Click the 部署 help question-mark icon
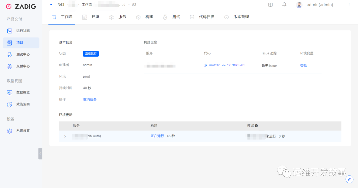 (256, 126)
